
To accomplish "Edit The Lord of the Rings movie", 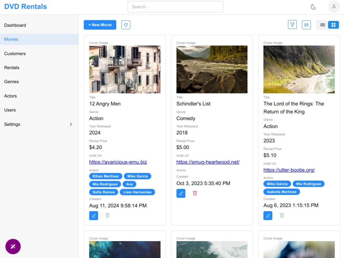I will pos(268,215).
